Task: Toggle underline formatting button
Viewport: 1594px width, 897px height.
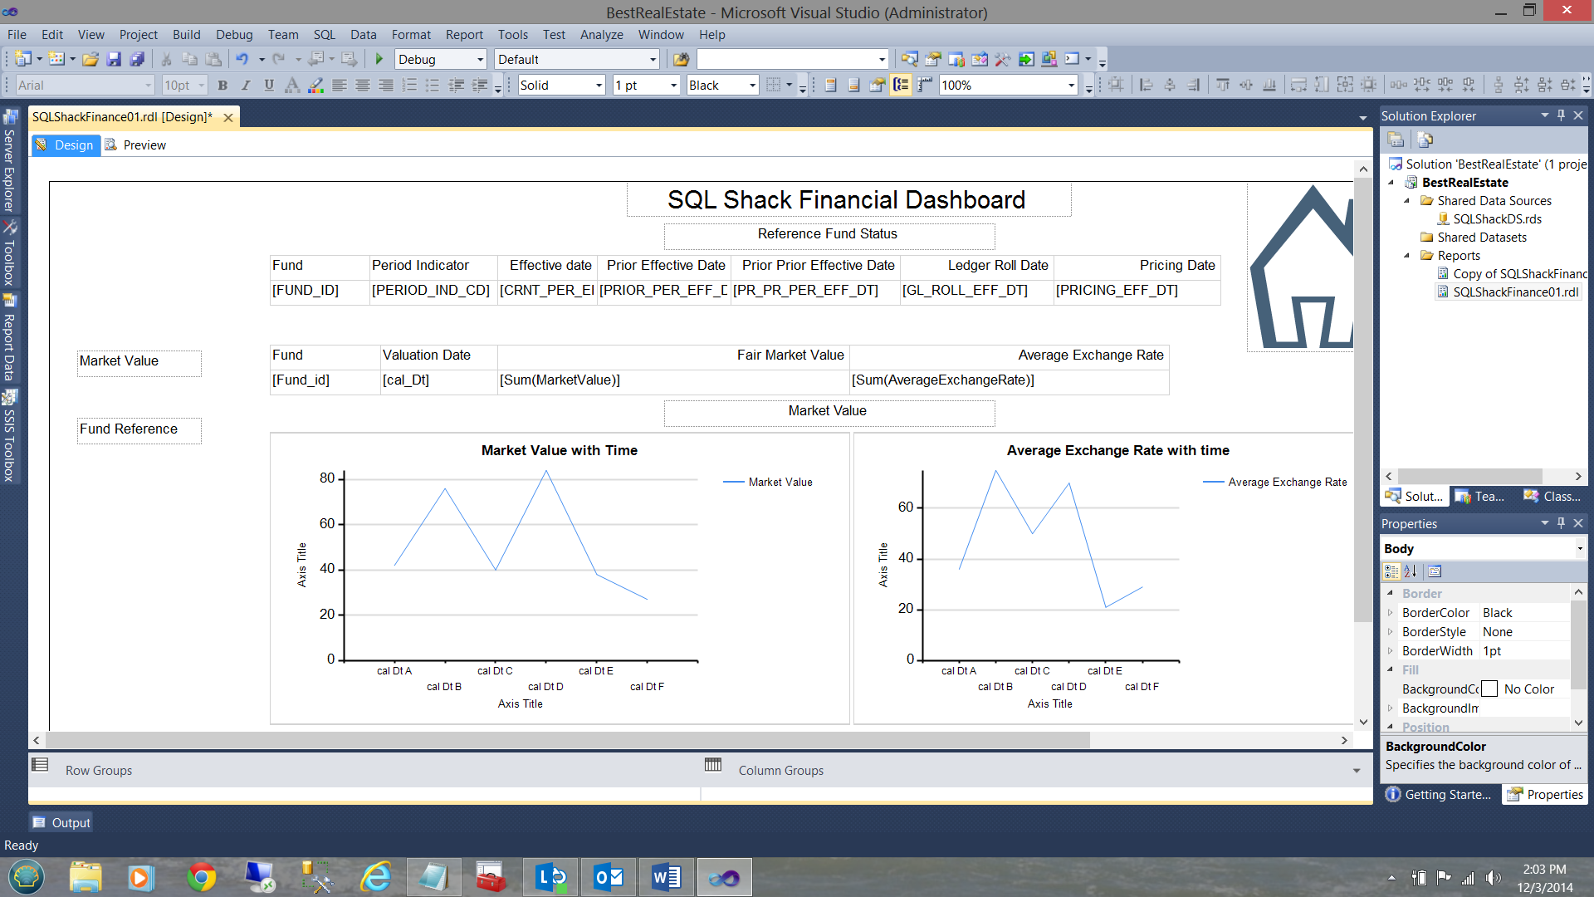Action: tap(269, 85)
